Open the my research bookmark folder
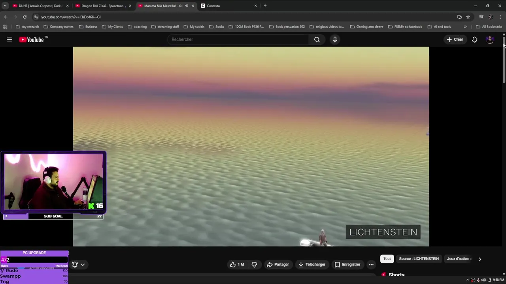 27,27
